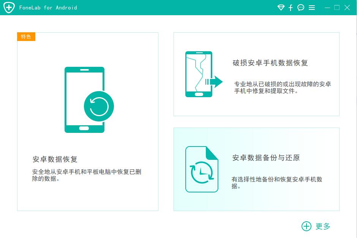Image resolution: width=357 pixels, height=238 pixels.
Task: Click the orange 特色 badge
Action: click(x=26, y=37)
